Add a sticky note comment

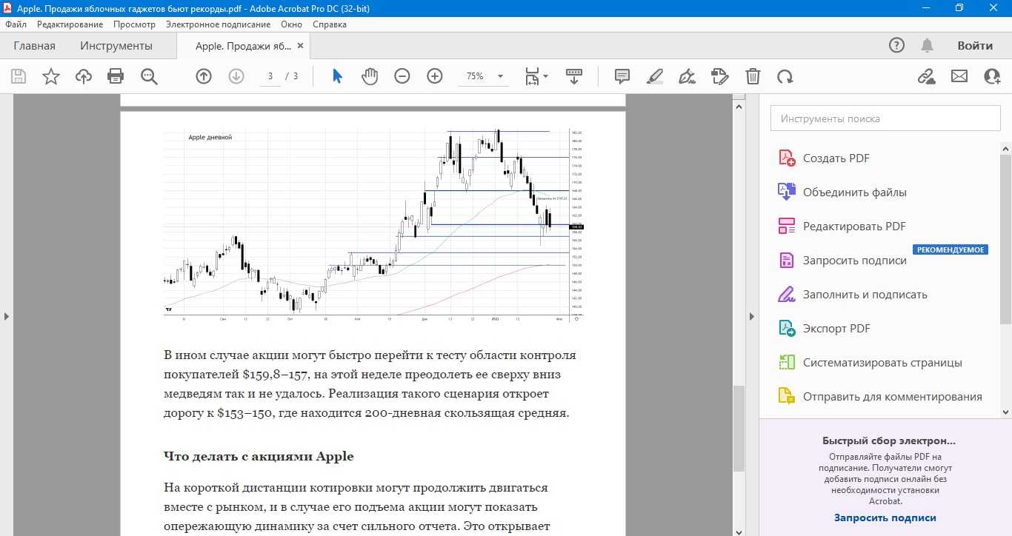622,76
